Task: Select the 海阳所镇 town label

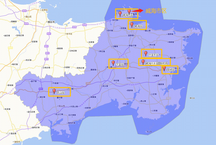Action: (x=71, y=123)
